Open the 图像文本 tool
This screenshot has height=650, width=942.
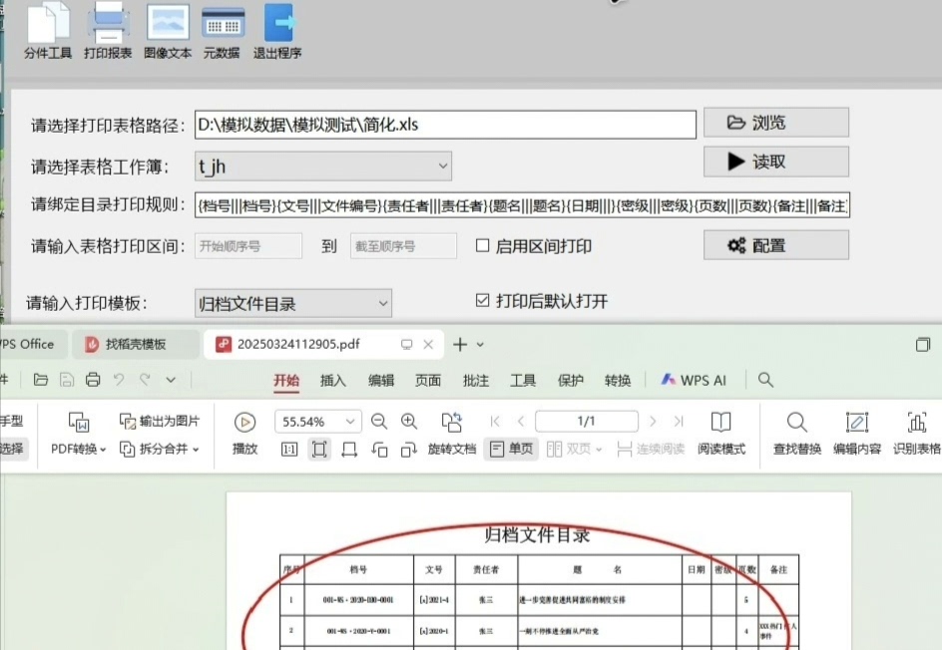tap(168, 24)
